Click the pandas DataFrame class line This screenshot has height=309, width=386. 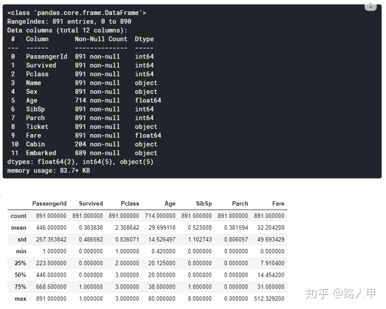(x=77, y=12)
